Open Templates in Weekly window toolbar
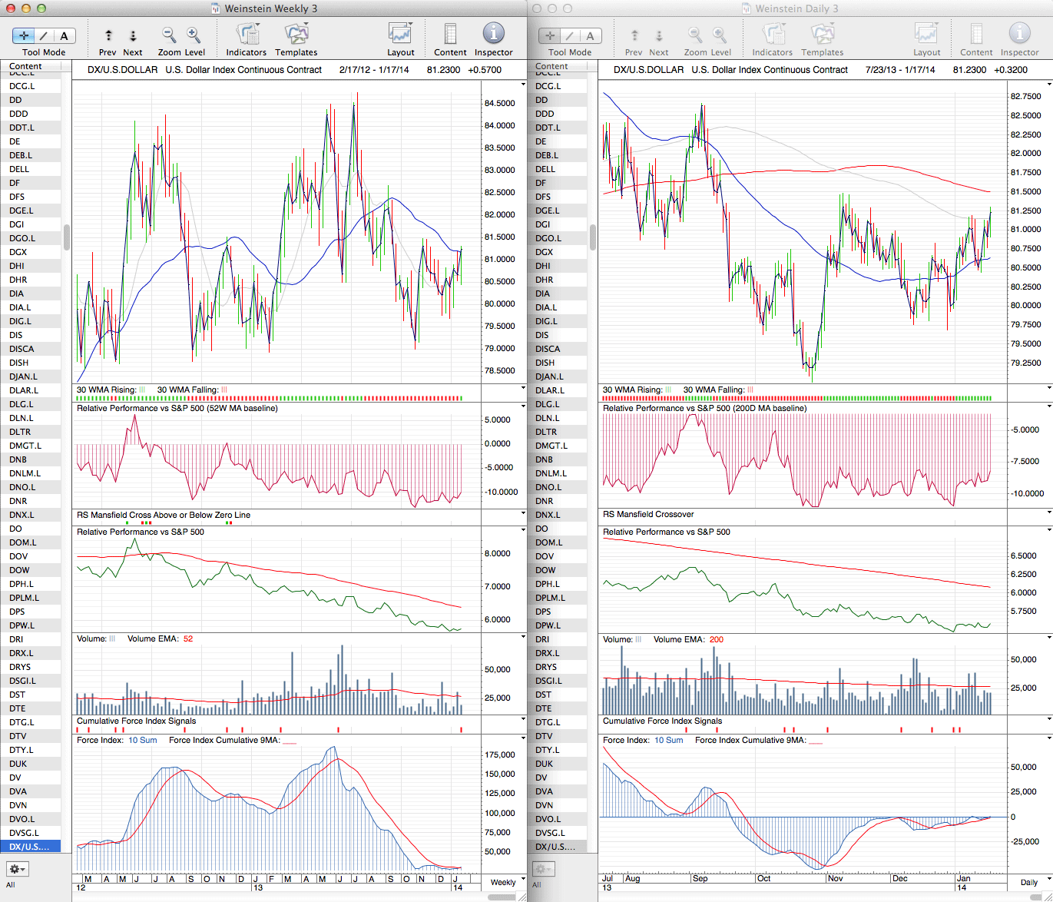 (x=296, y=35)
